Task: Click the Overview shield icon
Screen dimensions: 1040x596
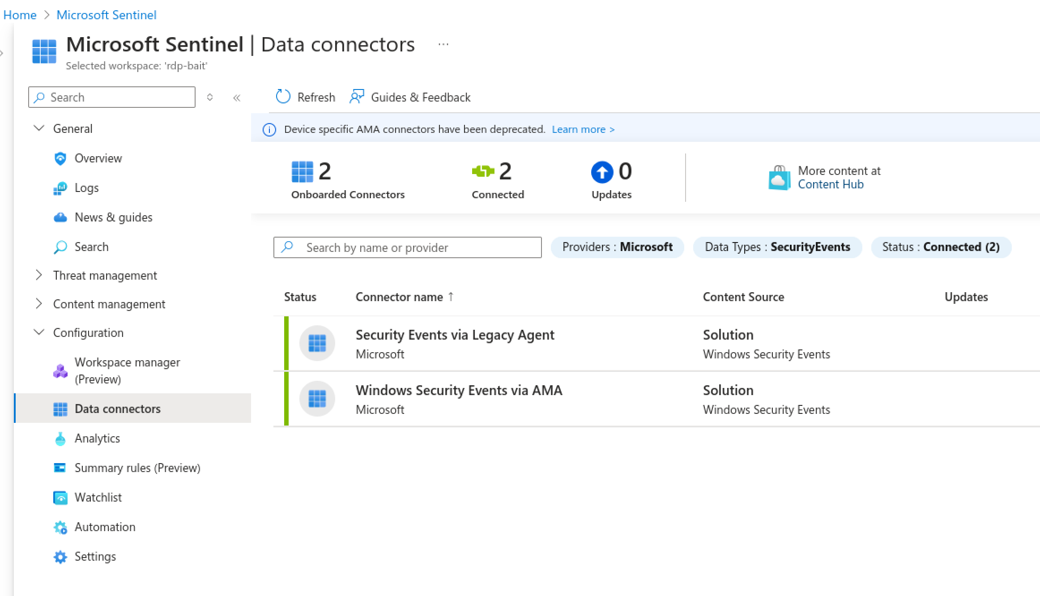Action: (60, 158)
